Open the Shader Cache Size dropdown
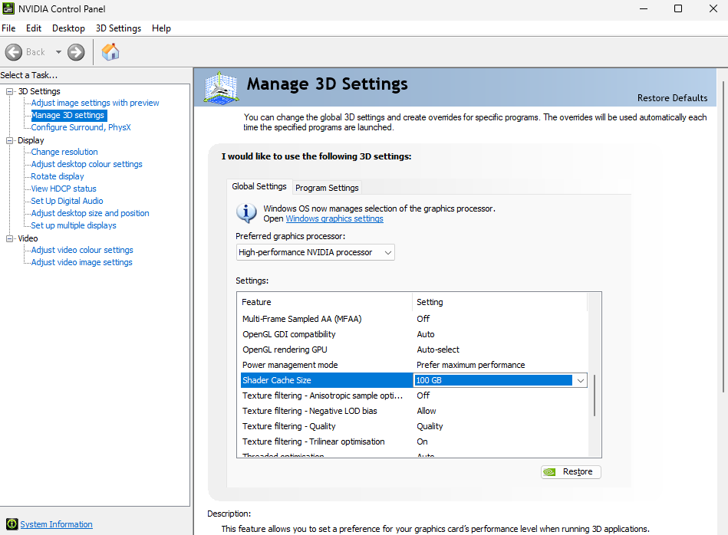Viewport: 728px width, 535px height. [581, 380]
